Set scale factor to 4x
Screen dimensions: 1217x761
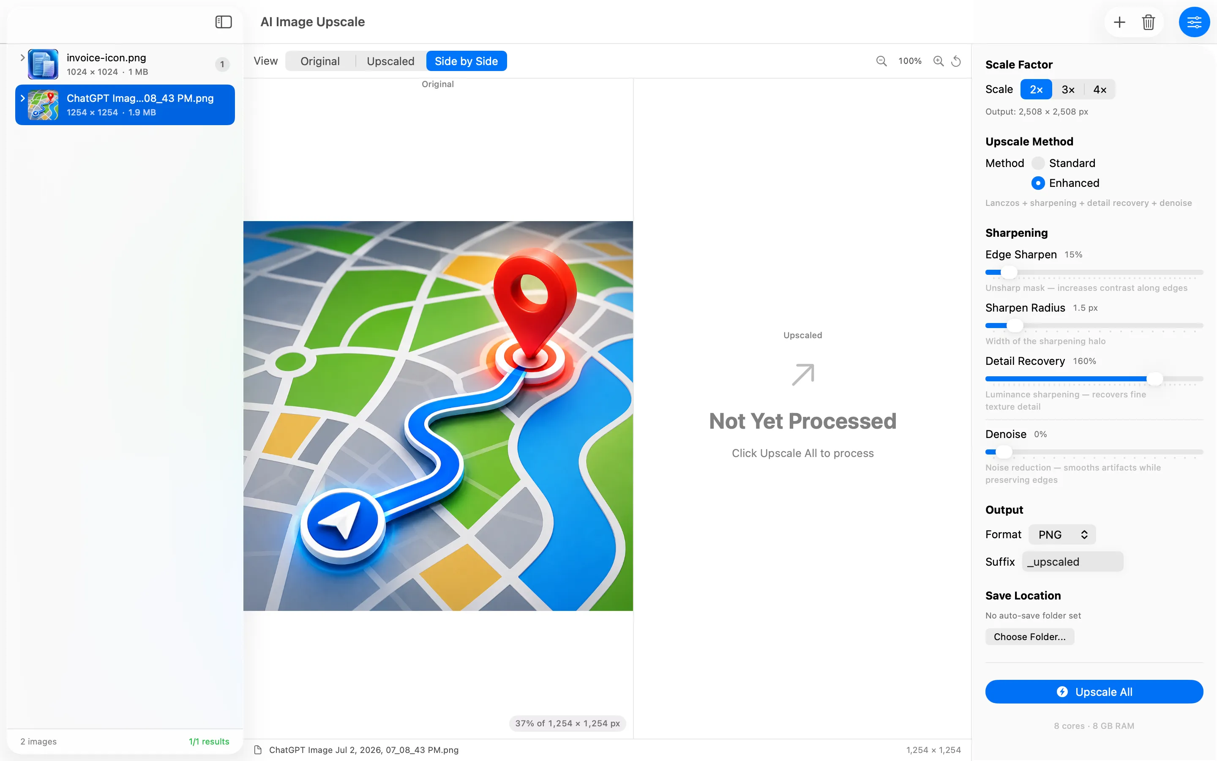click(x=1100, y=89)
